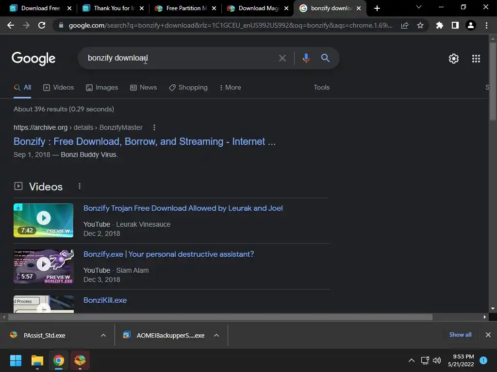Click Show all downloads

tap(460, 335)
